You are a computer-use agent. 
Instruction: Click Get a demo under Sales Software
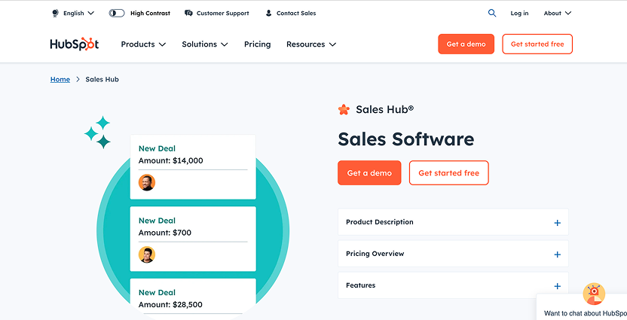(369, 173)
